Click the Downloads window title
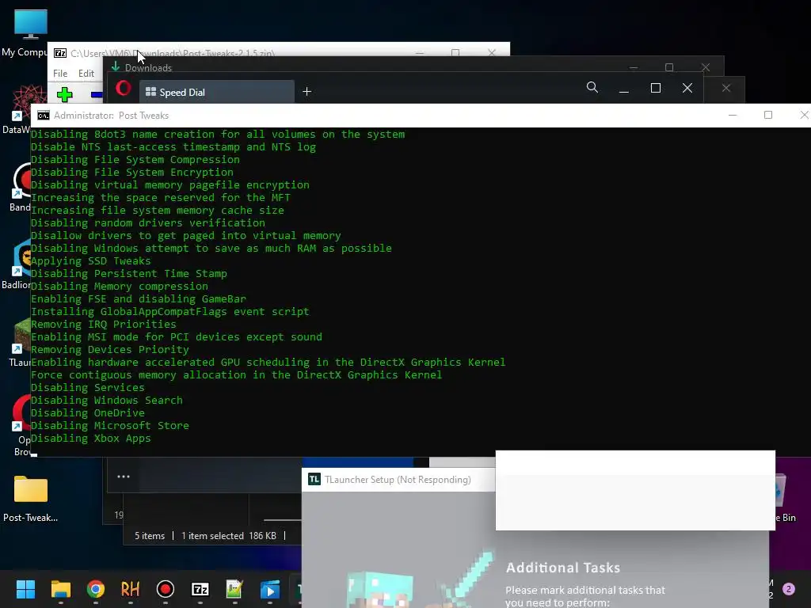 [148, 68]
